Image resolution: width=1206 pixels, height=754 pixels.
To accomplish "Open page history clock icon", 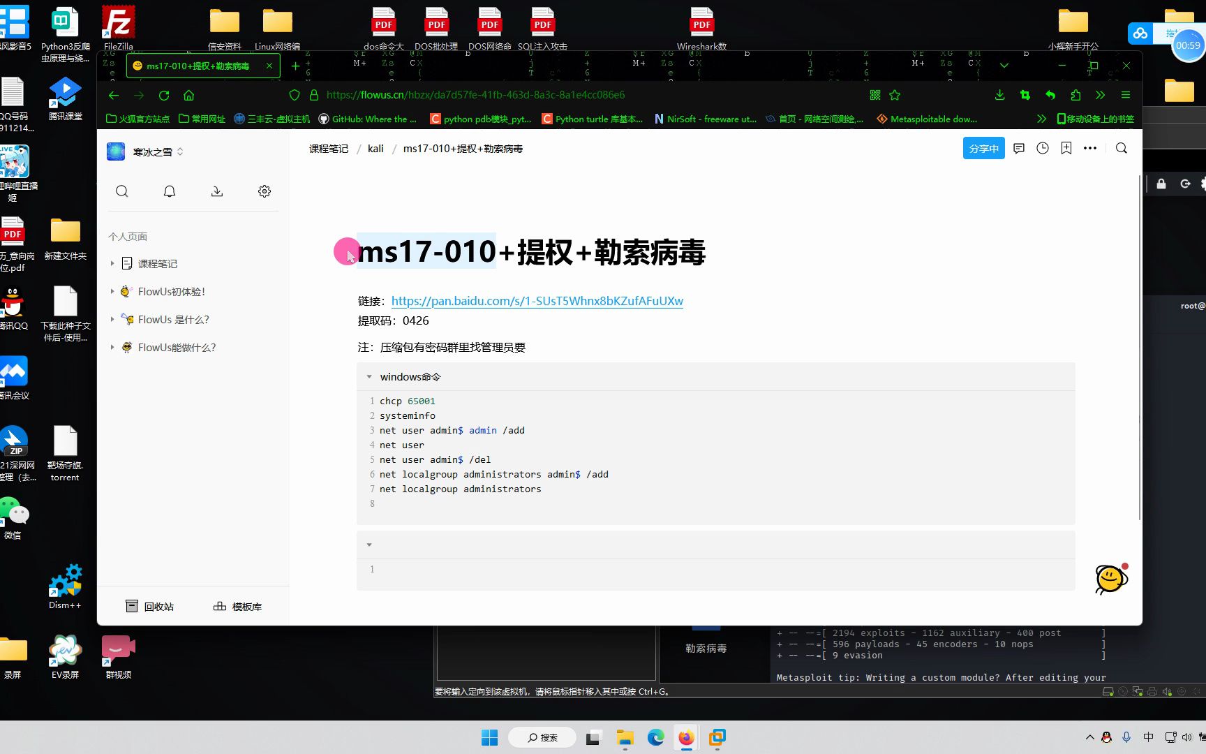I will click(1043, 148).
